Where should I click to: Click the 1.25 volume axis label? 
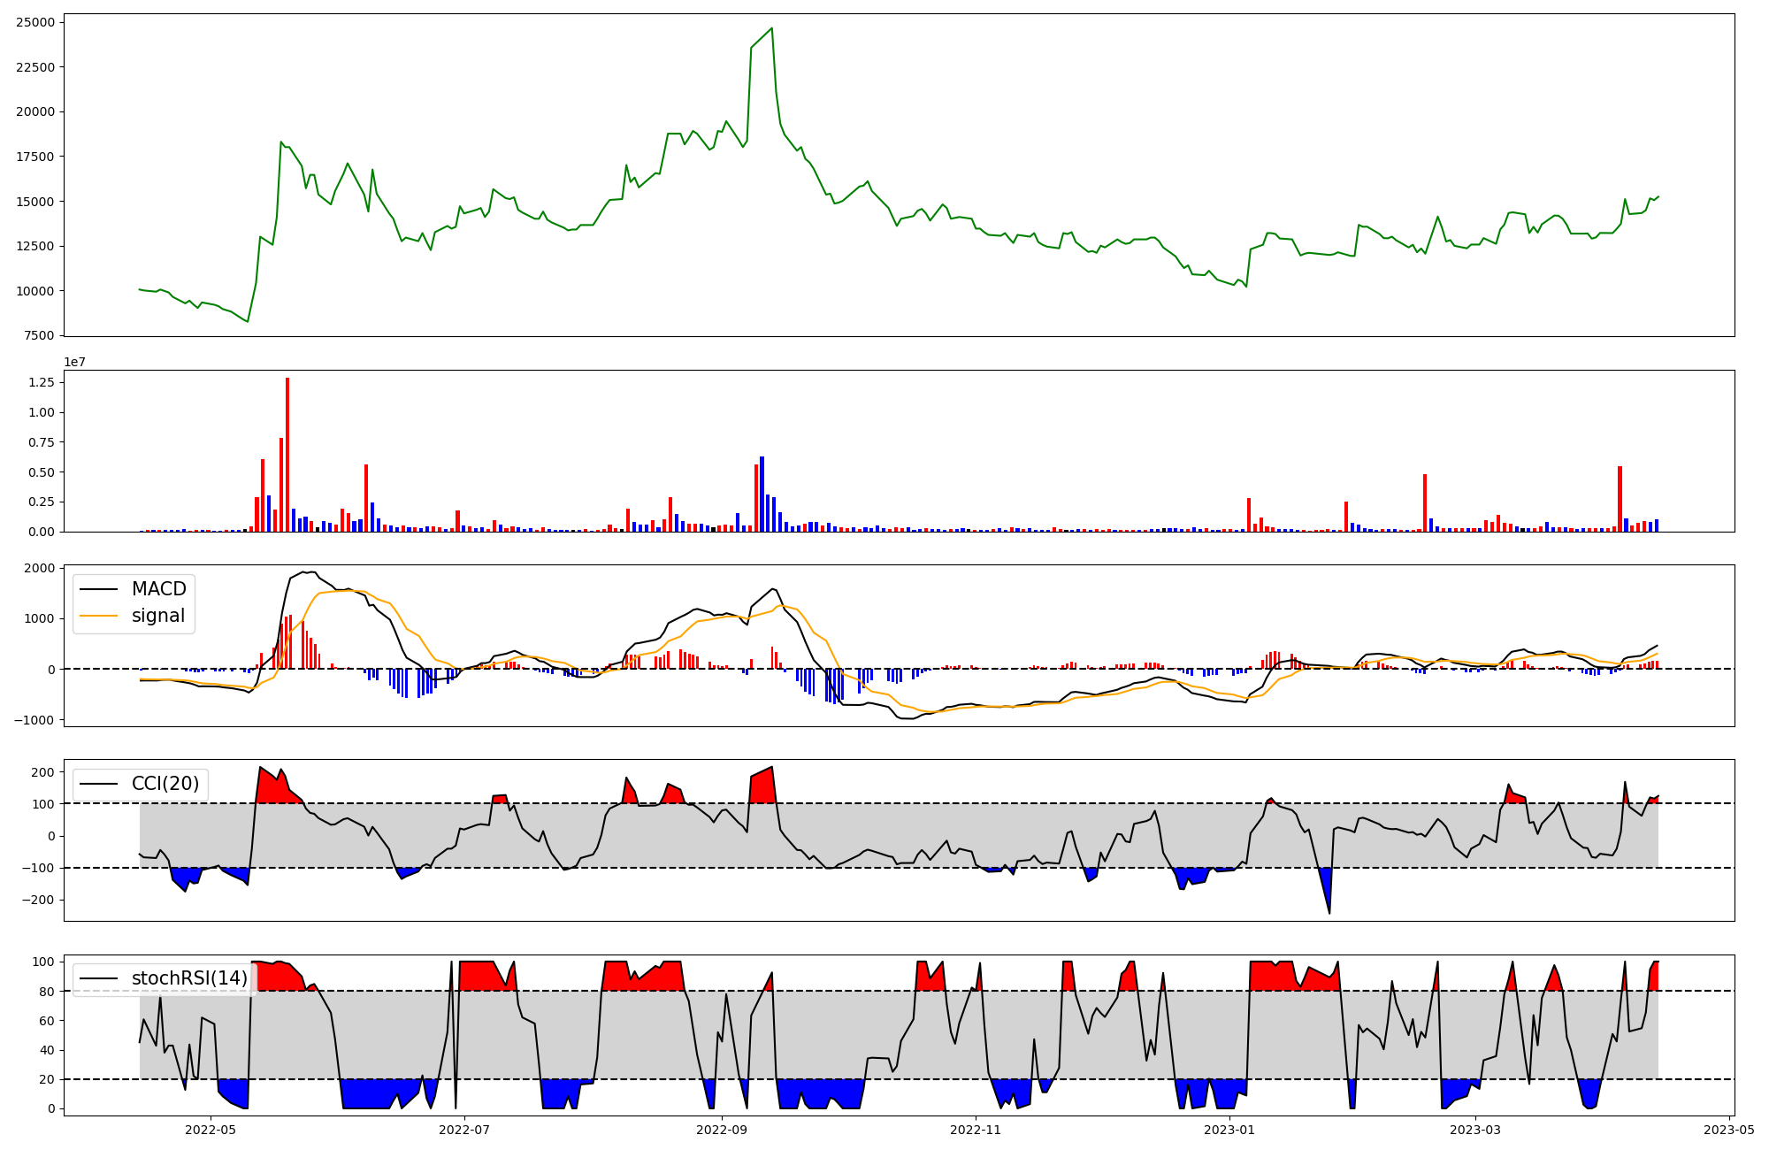tap(42, 382)
